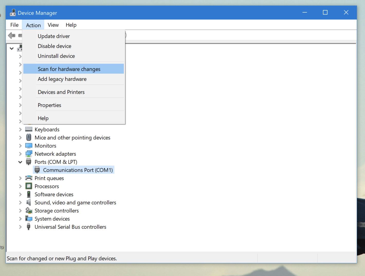The height and width of the screenshot is (276, 365).
Task: Click the Universal Serial Bus controllers icon
Action: [x=29, y=227]
